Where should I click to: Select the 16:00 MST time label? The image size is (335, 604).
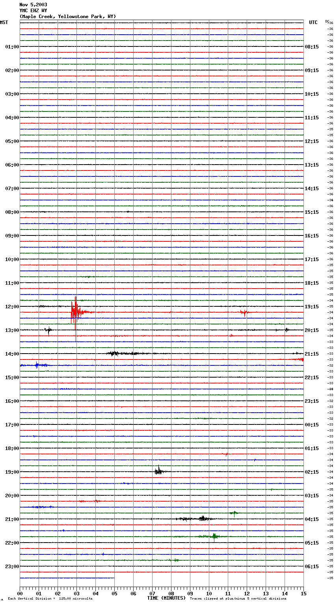point(12,401)
